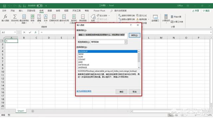Open the Data ribbon tab
This screenshot has width=213, height=120.
click(50, 11)
